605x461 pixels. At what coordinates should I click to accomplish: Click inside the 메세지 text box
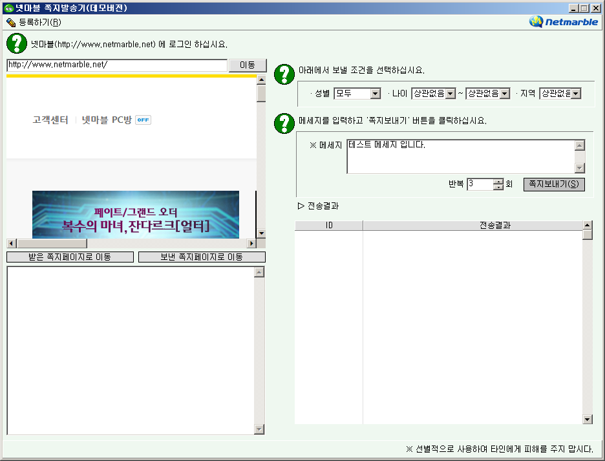[x=460, y=156]
